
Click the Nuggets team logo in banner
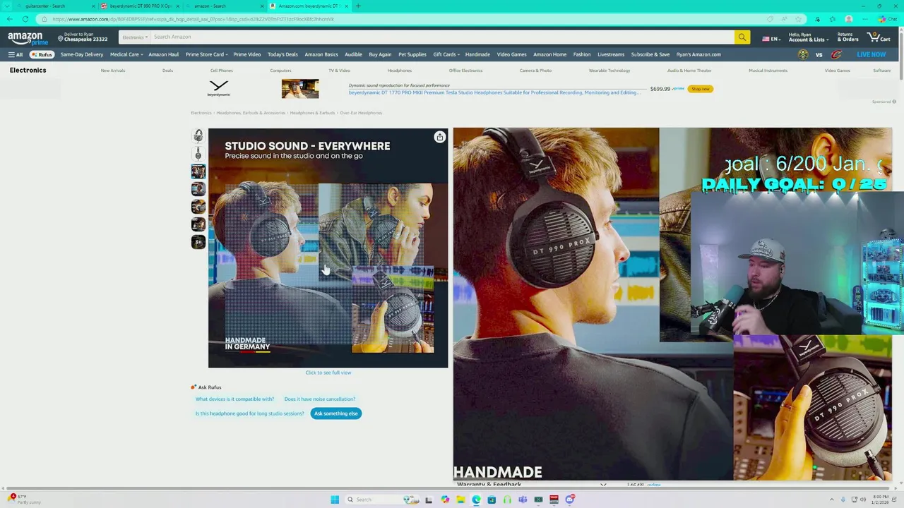click(803, 54)
